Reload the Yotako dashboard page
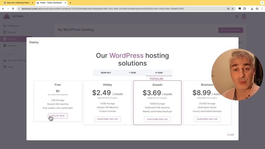This screenshot has height=149, width=265. click(x=13, y=9)
